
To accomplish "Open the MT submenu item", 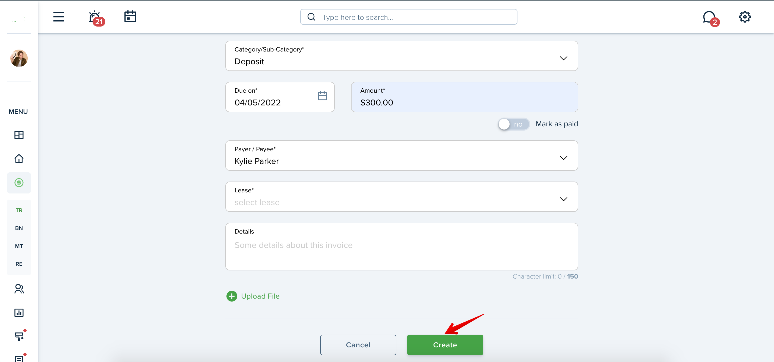I will tap(19, 246).
